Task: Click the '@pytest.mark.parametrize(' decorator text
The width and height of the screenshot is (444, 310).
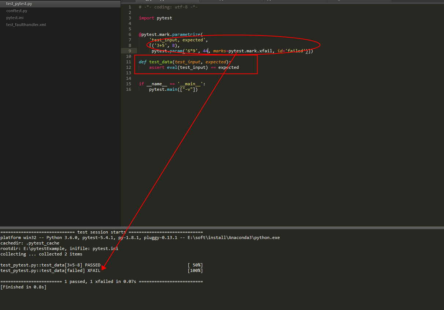Action: [171, 34]
